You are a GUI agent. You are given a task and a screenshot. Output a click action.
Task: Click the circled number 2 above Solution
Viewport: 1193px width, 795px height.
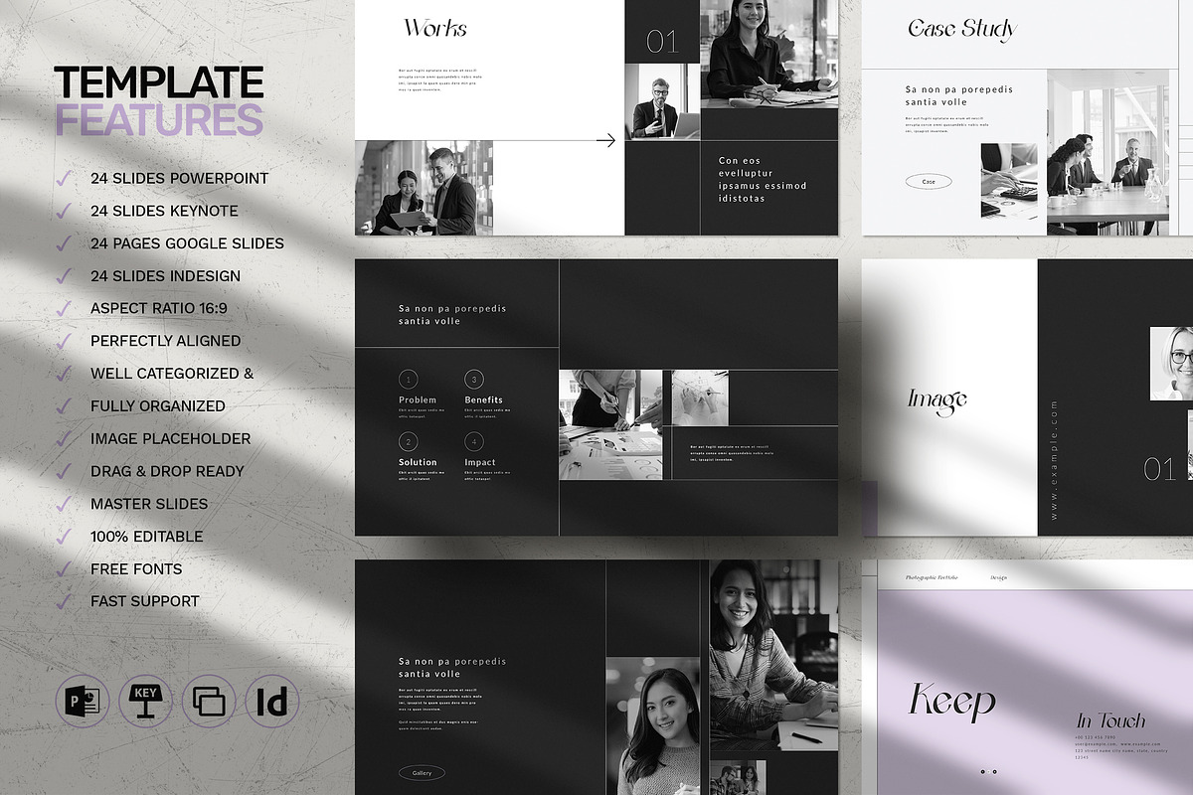point(408,441)
